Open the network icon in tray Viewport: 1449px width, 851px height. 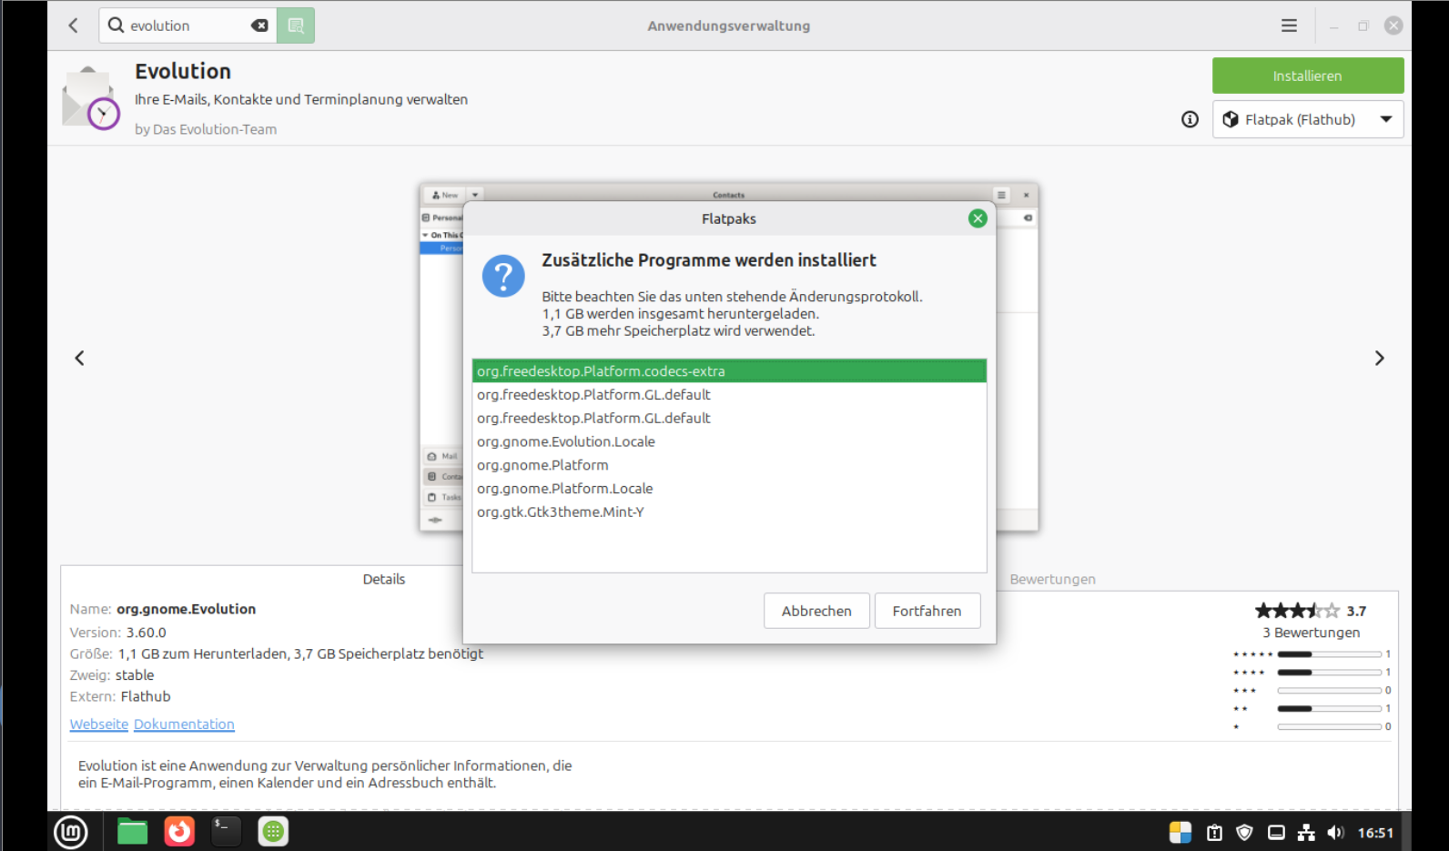click(1306, 832)
